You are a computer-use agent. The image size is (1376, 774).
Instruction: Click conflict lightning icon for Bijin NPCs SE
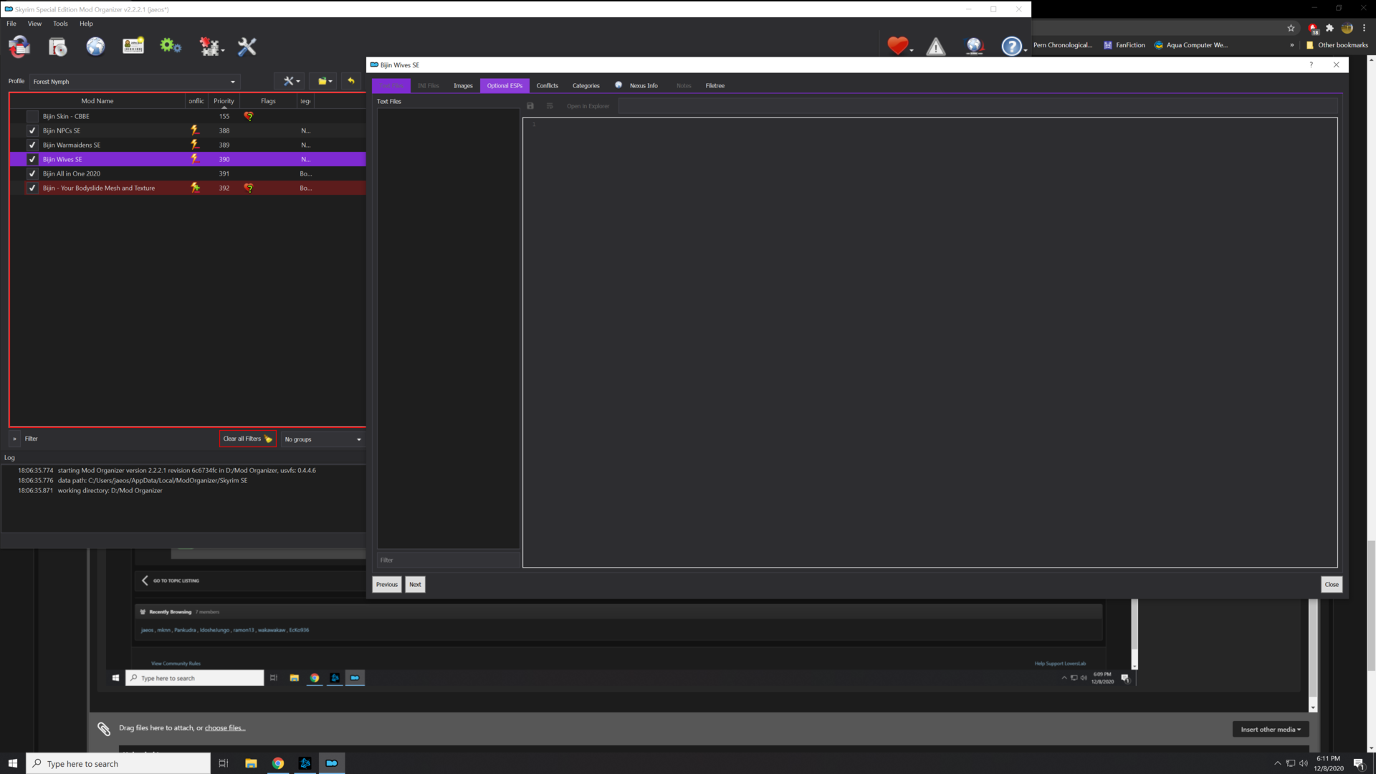click(194, 130)
